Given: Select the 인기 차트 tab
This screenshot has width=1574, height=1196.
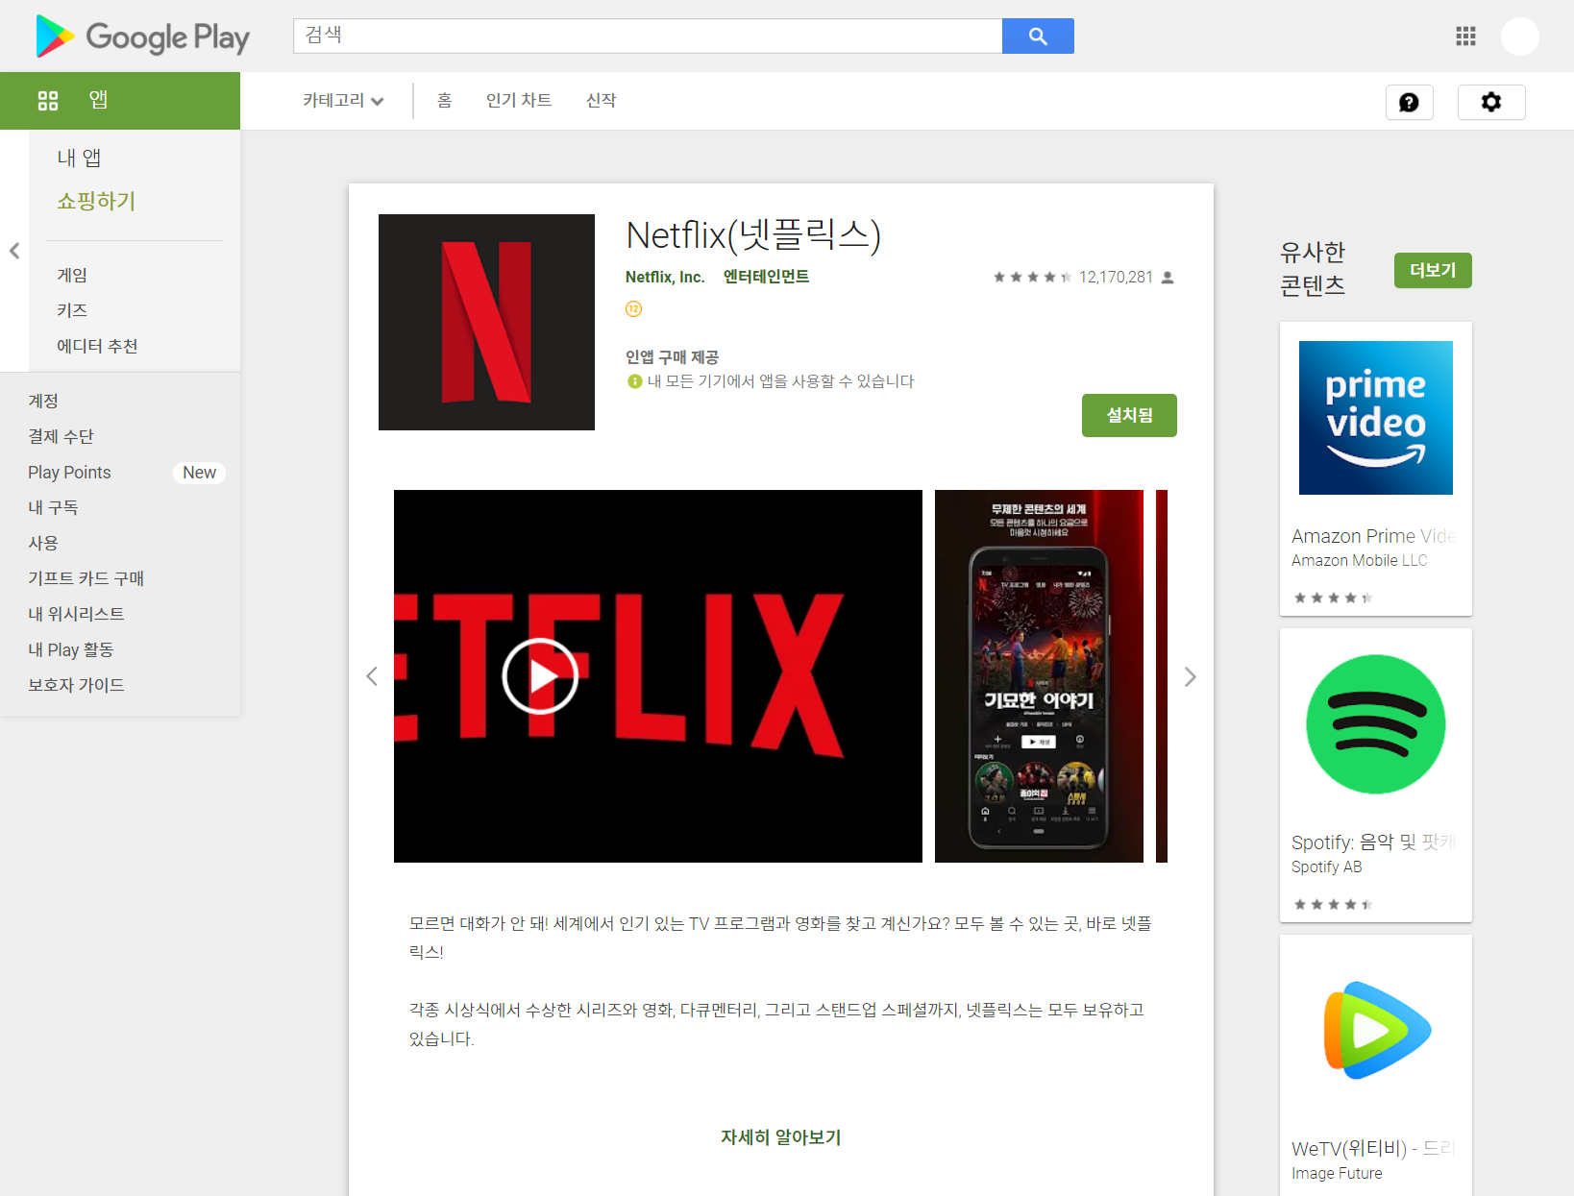Looking at the screenshot, I should (x=519, y=100).
